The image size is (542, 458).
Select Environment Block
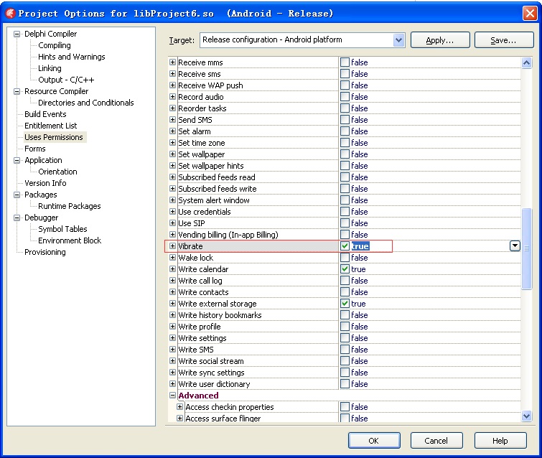point(70,240)
